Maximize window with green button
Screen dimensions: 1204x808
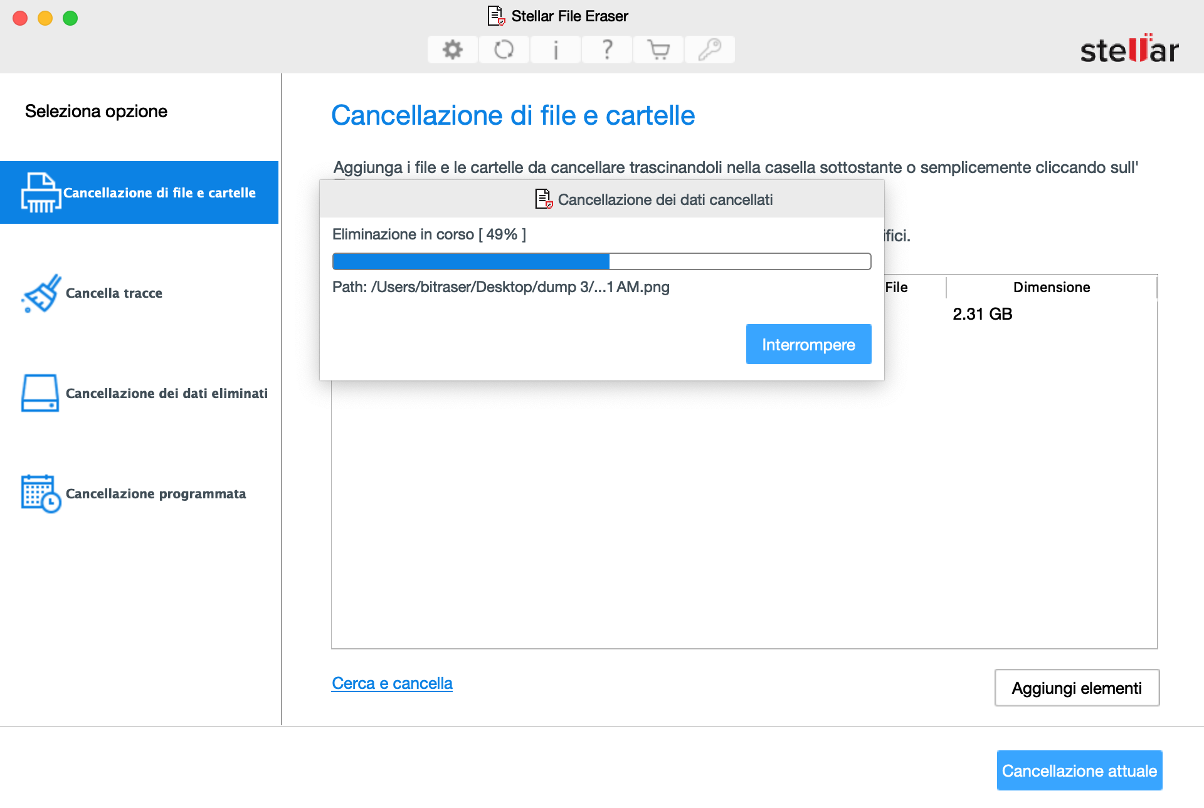tap(70, 18)
